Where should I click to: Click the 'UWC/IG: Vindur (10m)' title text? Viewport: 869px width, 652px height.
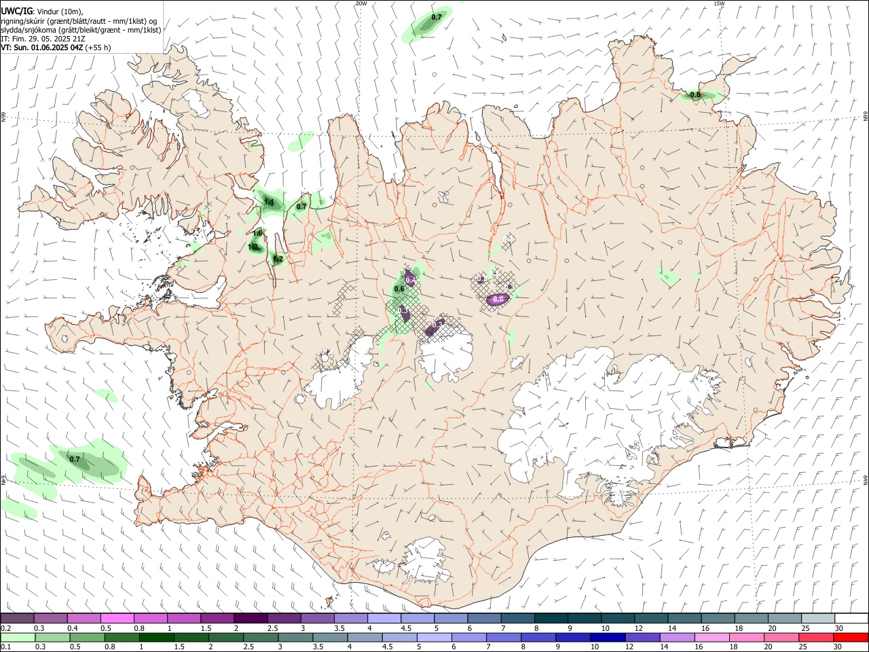click(x=42, y=11)
